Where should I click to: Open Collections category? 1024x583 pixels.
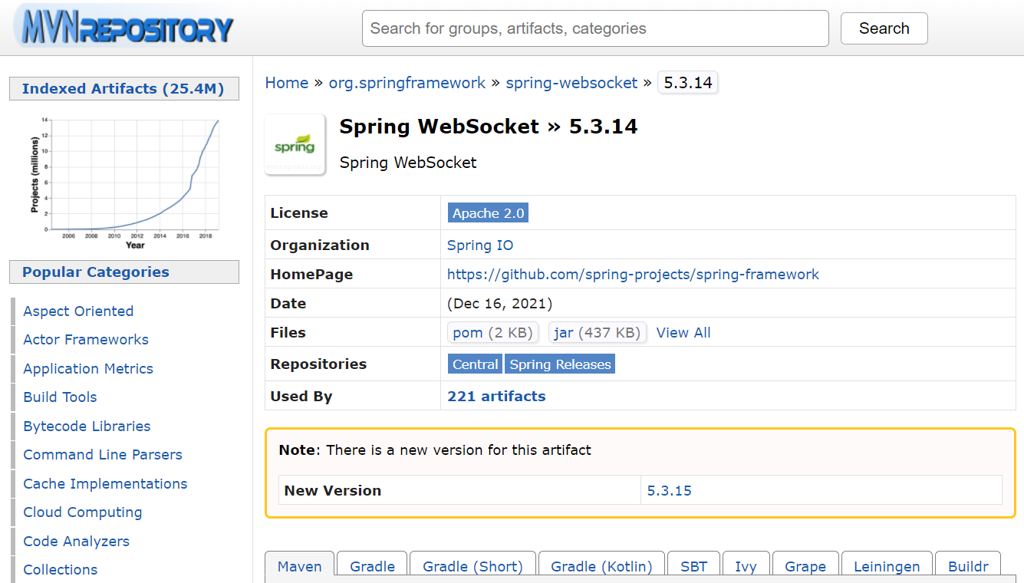[61, 570]
